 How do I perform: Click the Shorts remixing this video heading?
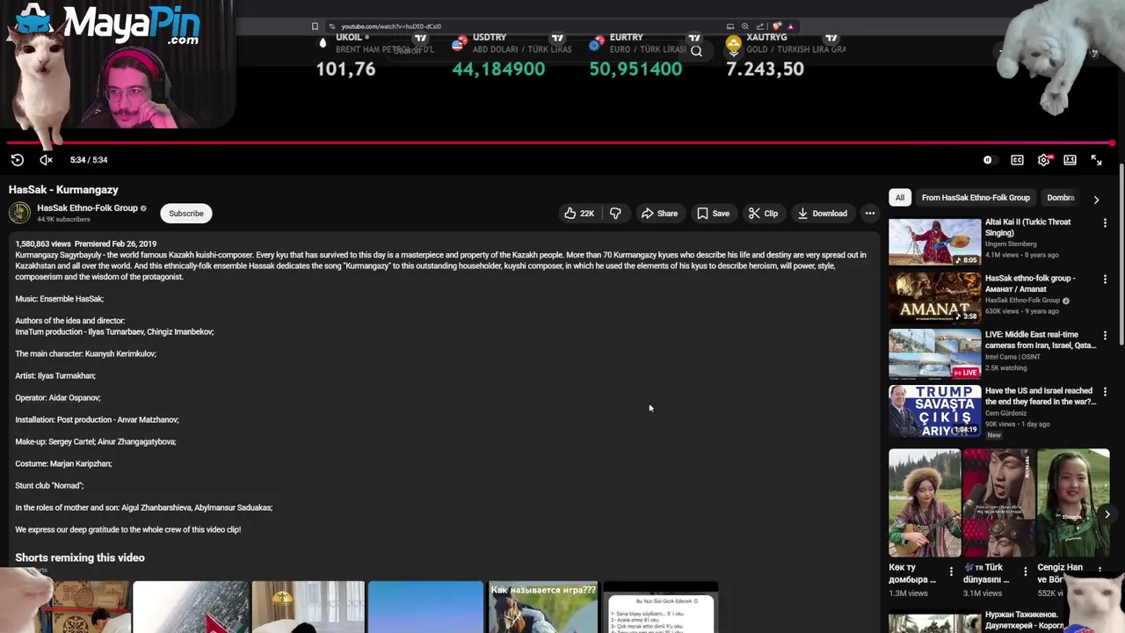pos(79,557)
